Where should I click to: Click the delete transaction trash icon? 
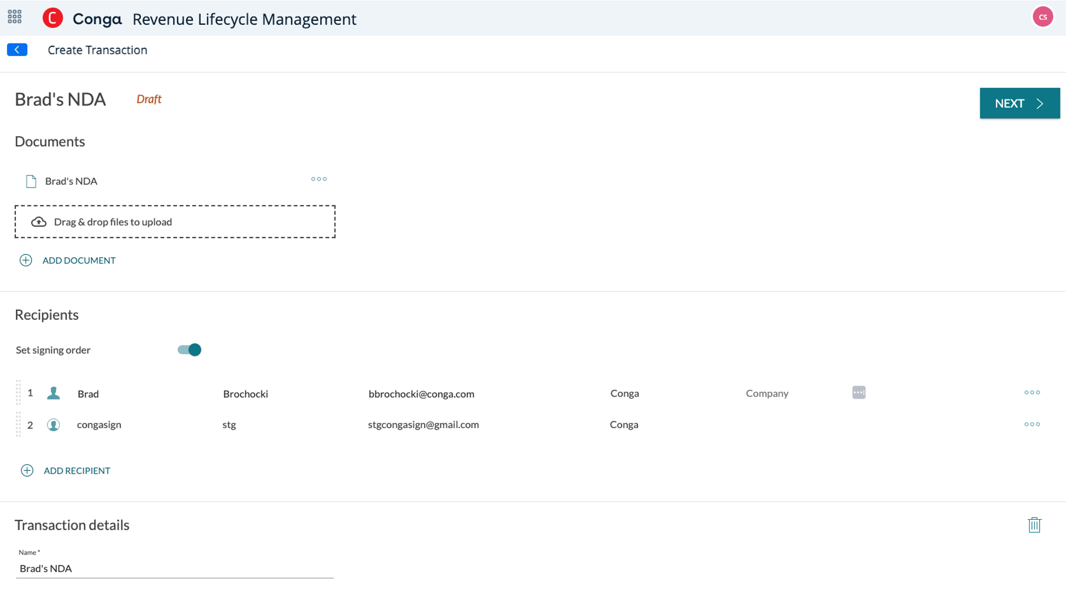tap(1035, 525)
